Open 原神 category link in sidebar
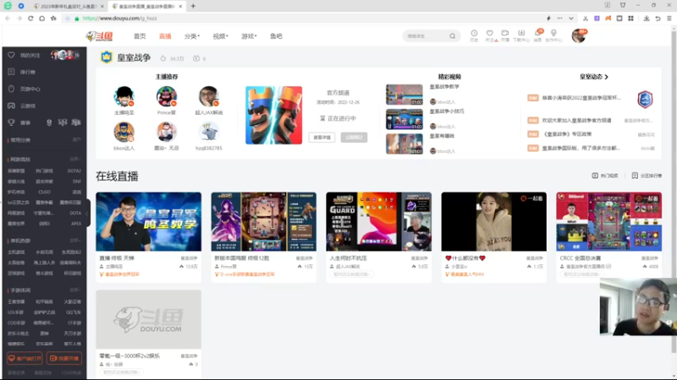The image size is (677, 380). click(x=44, y=333)
